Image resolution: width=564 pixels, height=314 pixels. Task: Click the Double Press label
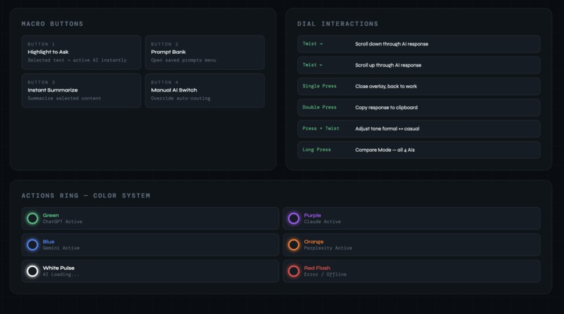(319, 107)
